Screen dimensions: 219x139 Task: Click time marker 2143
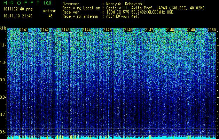pyautogui.click(x=65, y=30)
